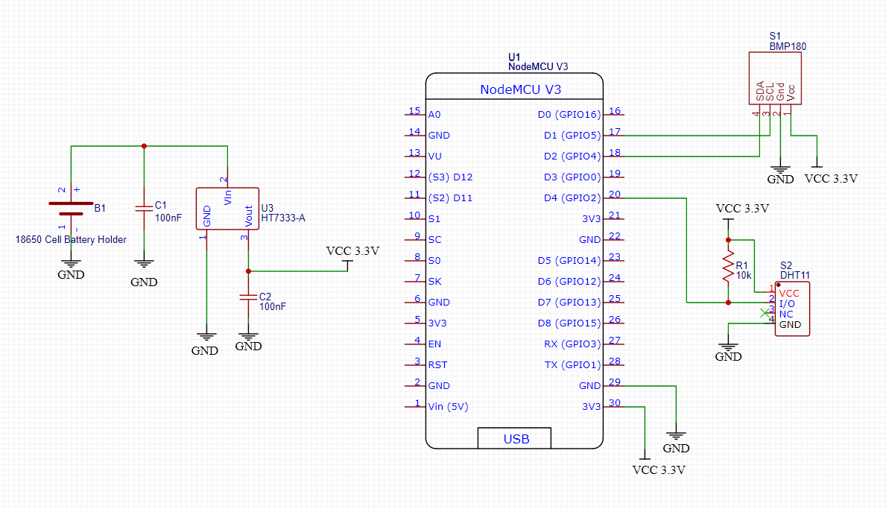The width and height of the screenshot is (886, 509).
Task: Click the (S2) D11 pin label
Action: pyautogui.click(x=450, y=198)
